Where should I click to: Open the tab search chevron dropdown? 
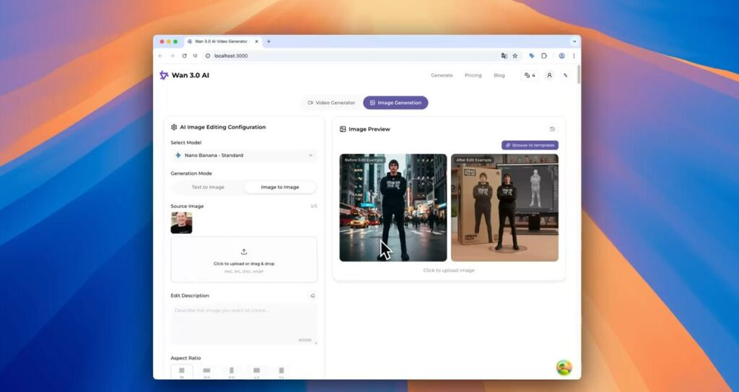coord(574,42)
